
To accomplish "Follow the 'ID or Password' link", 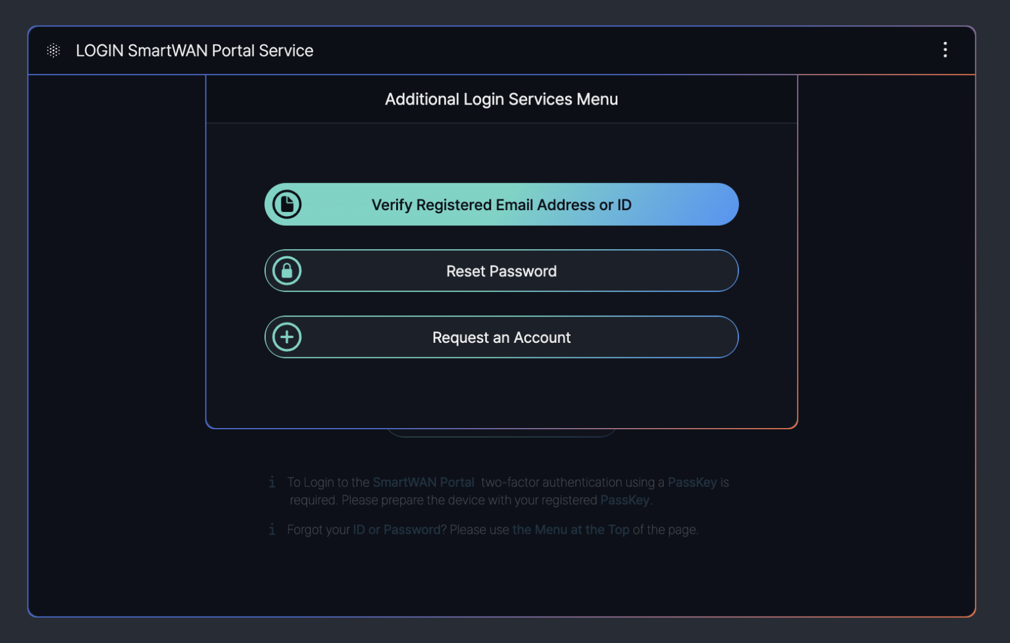I will point(397,530).
